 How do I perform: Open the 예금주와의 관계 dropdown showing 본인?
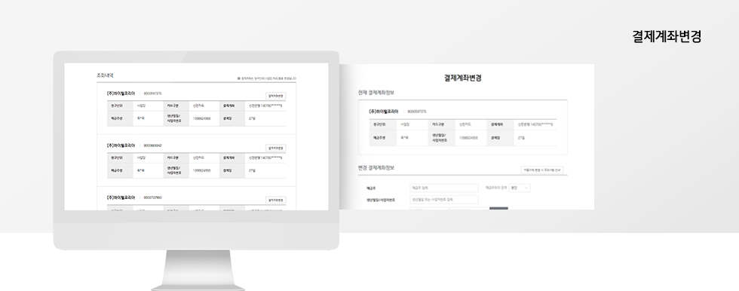[520, 188]
